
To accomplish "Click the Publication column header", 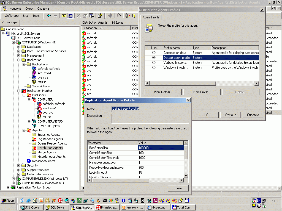I will pos(106,28).
